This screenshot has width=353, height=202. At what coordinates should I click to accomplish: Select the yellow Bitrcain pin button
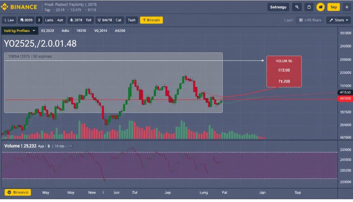[151, 20]
